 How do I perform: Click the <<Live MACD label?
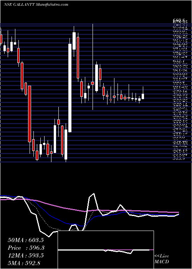click(x=162, y=259)
